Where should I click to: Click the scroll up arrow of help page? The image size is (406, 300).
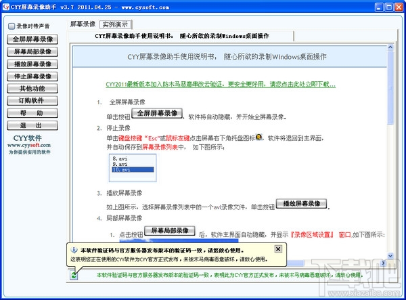pos(390,47)
